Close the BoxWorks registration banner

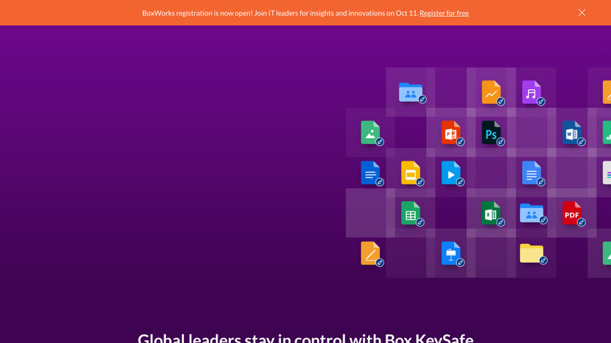pyautogui.click(x=582, y=12)
